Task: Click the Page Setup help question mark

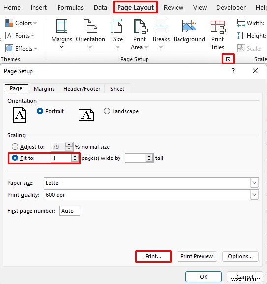Action: tap(233, 71)
